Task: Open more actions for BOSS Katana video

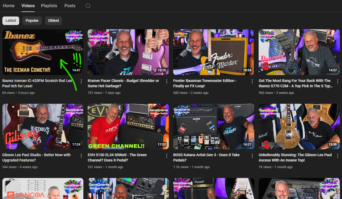Action: pyautogui.click(x=252, y=155)
